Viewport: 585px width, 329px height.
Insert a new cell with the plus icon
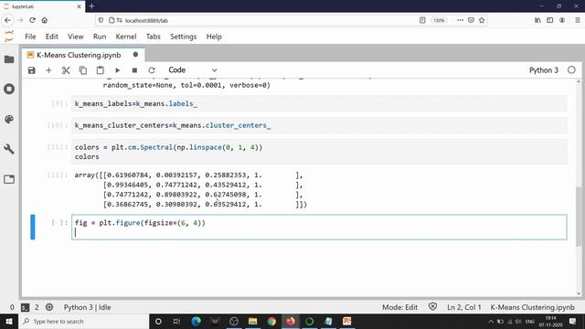point(48,70)
